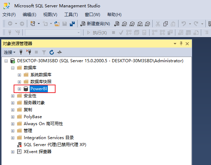This screenshot has width=211, height=165.
Task: Expand the PowerBI database node
Action: (x=19, y=89)
